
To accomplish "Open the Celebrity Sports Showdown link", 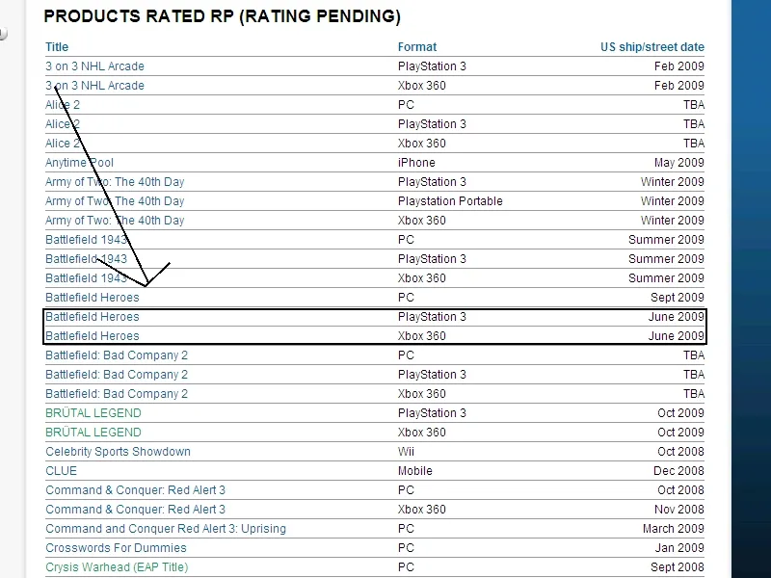I will (x=118, y=452).
